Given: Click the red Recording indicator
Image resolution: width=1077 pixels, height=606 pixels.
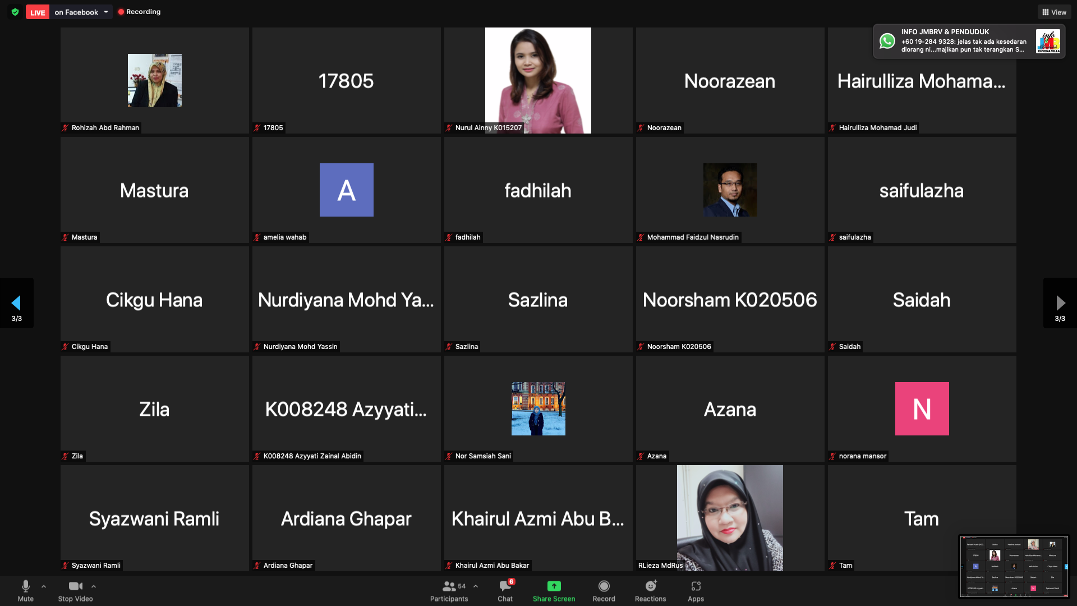Looking at the screenshot, I should [139, 12].
